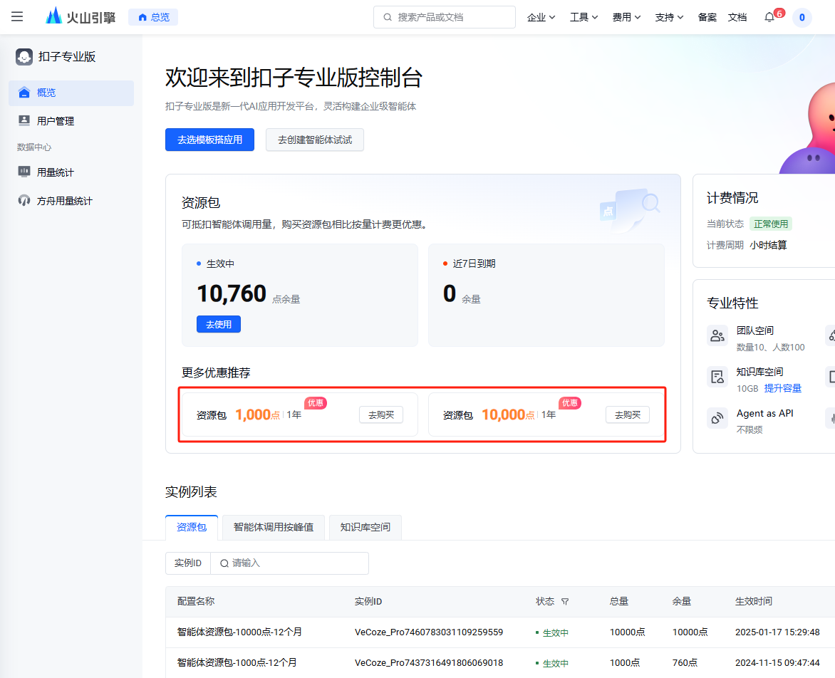Click the 配置名称 column header

coord(196,601)
